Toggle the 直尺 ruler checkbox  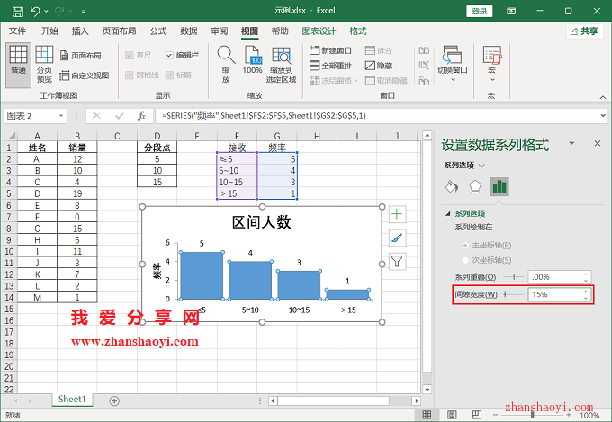click(x=130, y=56)
